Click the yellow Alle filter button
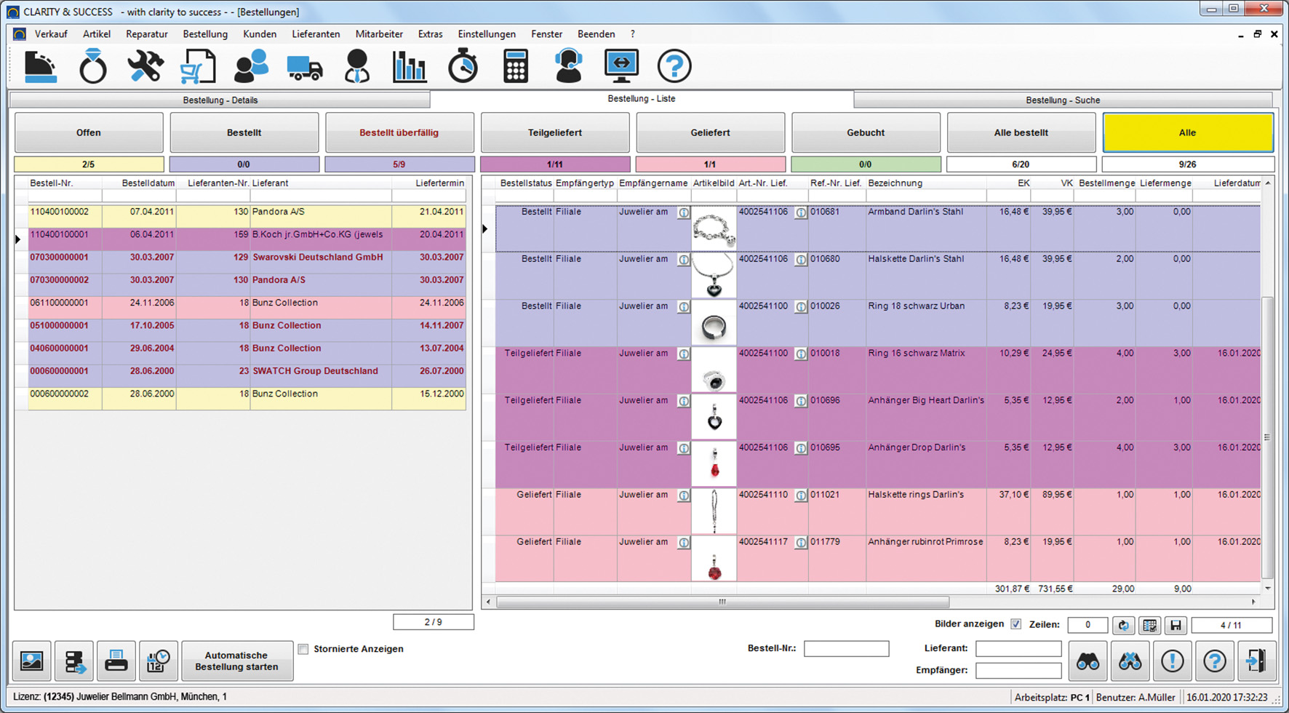Viewport: 1289px width, 713px height. 1187,133
